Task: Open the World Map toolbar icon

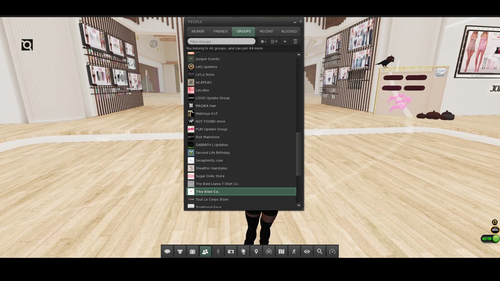Action: (281, 252)
